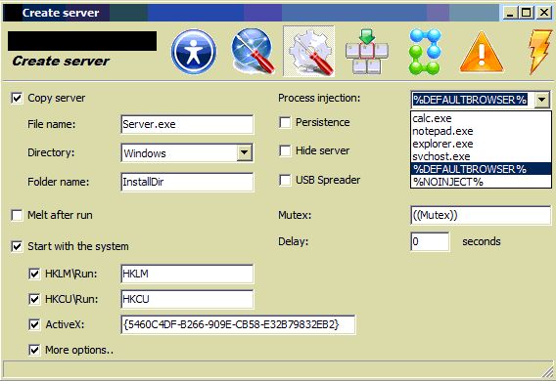Minimize the Create server window

pyautogui.click(x=510, y=13)
